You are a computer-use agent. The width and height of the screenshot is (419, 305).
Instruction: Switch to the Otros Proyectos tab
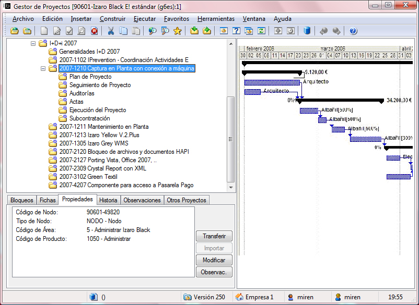187,200
